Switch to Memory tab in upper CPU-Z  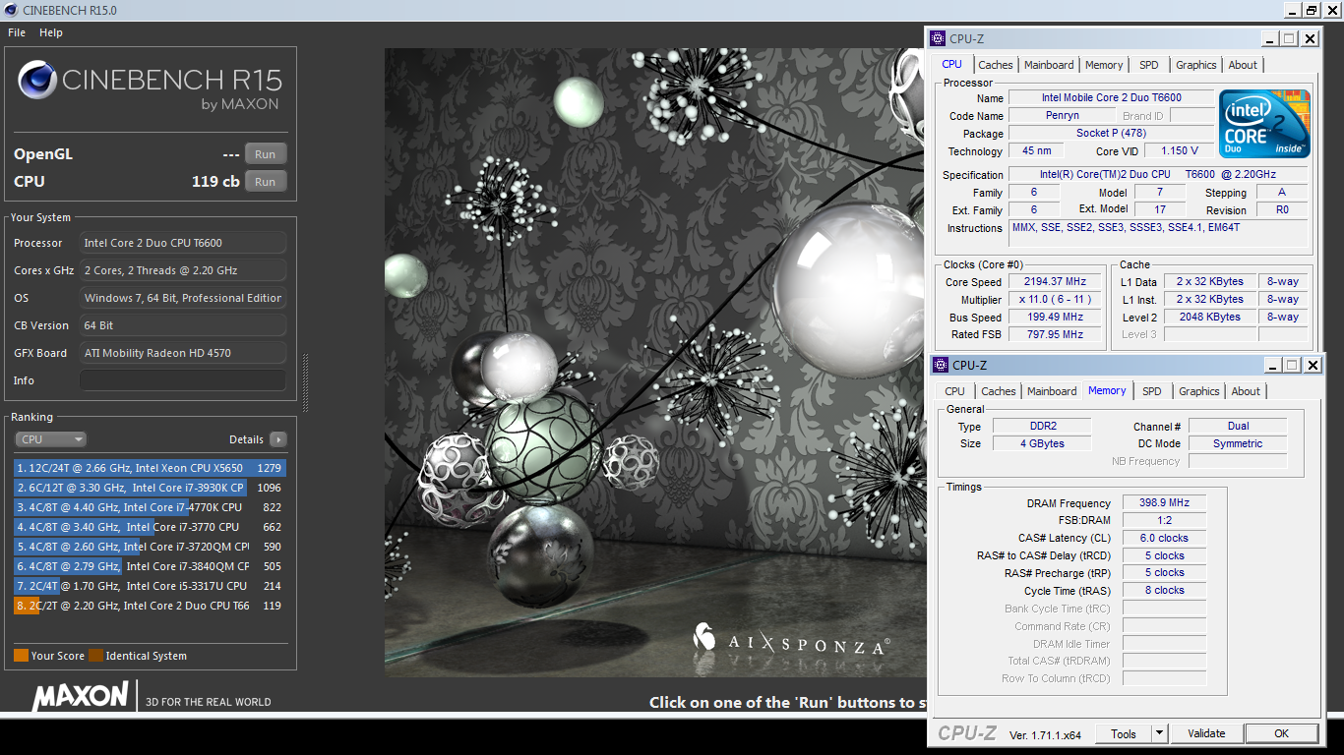pyautogui.click(x=1104, y=65)
